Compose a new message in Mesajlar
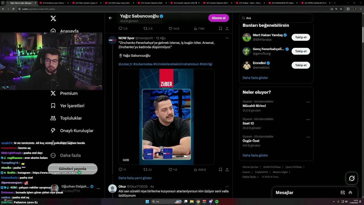The image size is (364, 205). pyautogui.click(x=343, y=193)
